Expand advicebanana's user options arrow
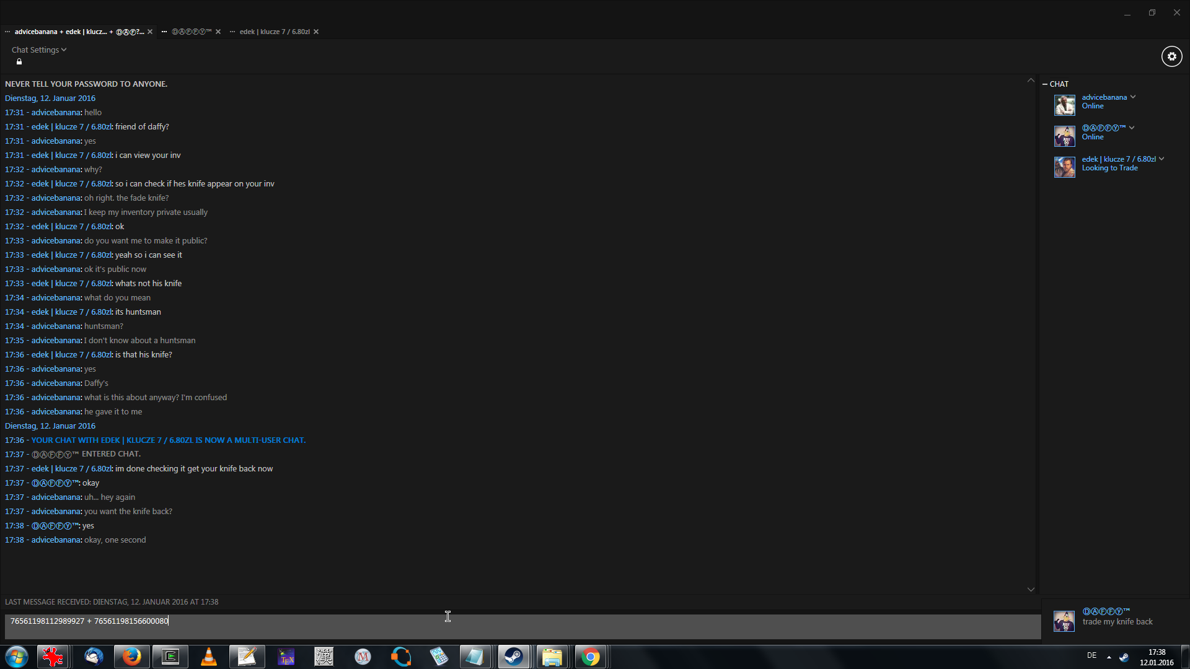 [x=1133, y=97]
